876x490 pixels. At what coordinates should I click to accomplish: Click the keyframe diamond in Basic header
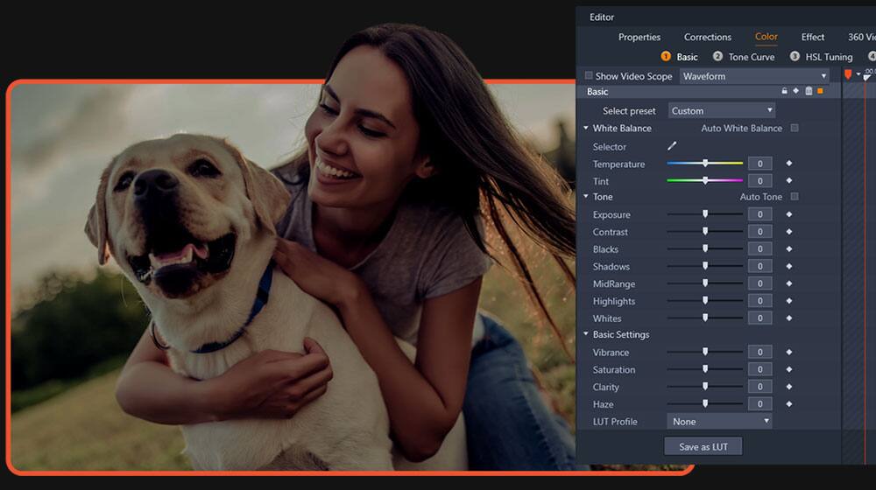(796, 91)
